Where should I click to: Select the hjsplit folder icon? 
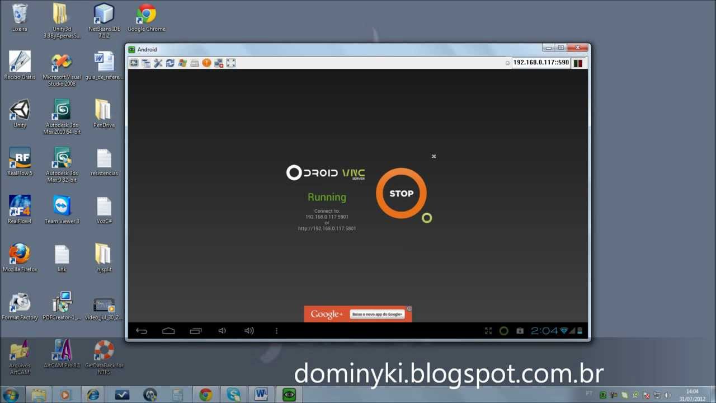(104, 258)
